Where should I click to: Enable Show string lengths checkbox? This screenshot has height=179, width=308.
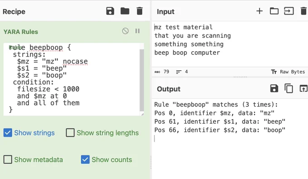[70, 133]
